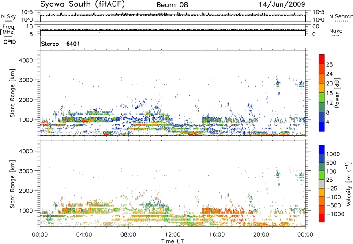353x244 pixels.
Task: Click the 'Velocity [m s-1]' colorbar label
Action: [349, 184]
